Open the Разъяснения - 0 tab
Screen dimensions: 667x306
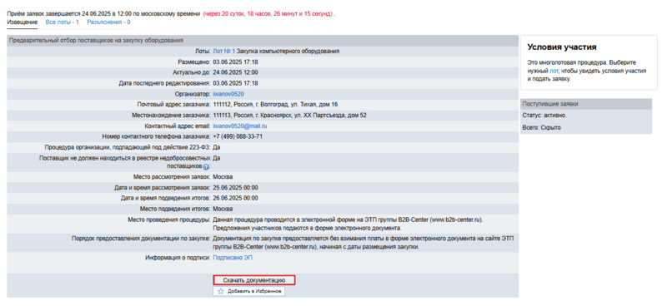[108, 22]
